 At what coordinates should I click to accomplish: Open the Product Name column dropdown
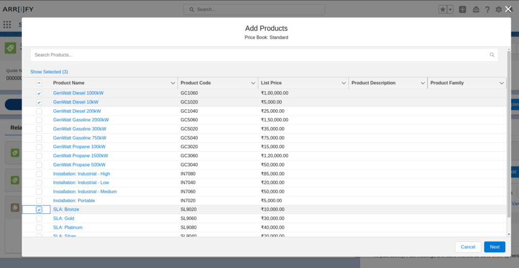[172, 83]
